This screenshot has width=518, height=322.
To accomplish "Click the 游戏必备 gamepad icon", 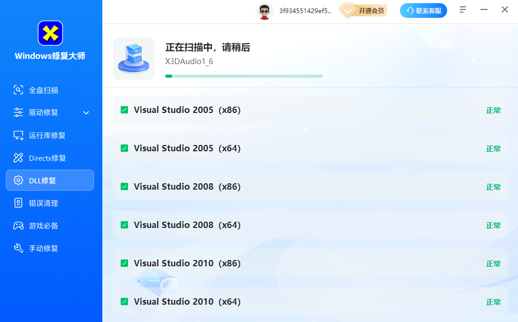I will point(18,225).
